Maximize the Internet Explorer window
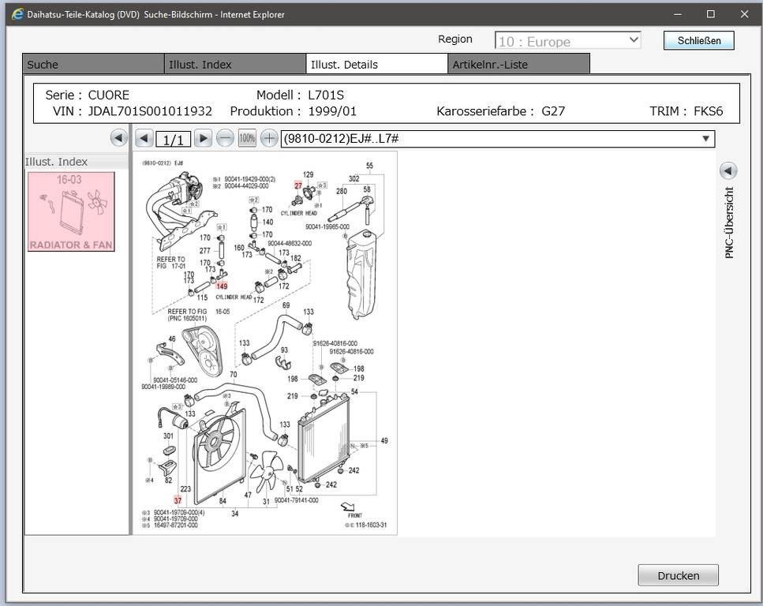This screenshot has height=606, width=763. pyautogui.click(x=711, y=14)
